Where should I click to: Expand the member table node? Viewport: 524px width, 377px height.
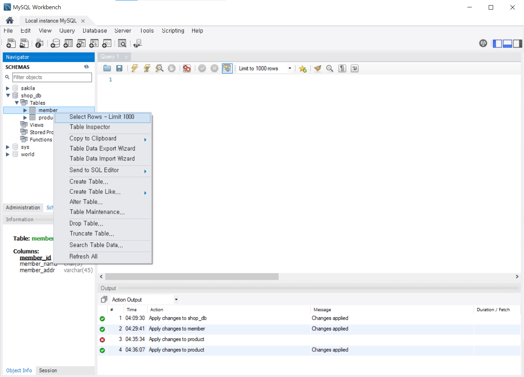pos(25,110)
